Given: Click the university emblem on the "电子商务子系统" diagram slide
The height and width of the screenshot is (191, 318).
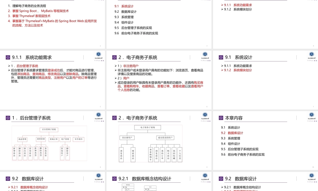Looking at the screenshot, I should point(205,115).
